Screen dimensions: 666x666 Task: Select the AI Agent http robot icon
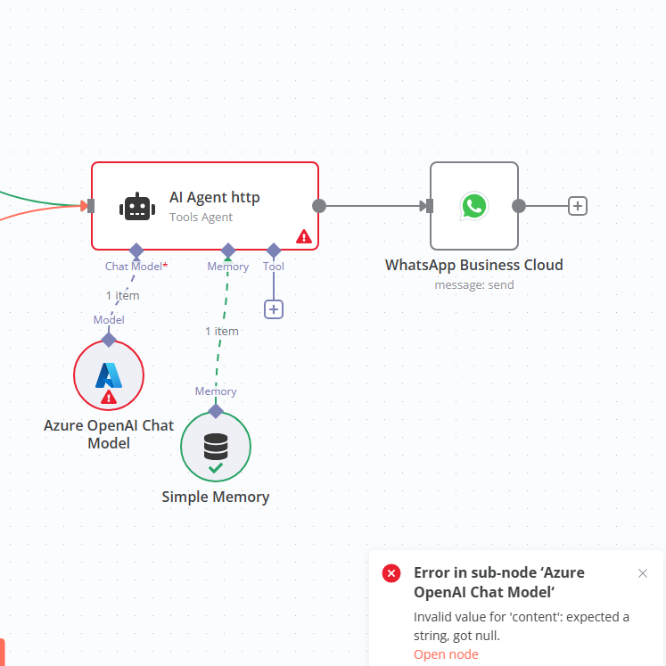click(137, 207)
